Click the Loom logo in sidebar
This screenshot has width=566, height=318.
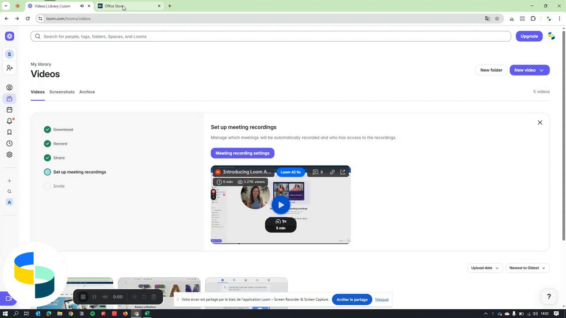[x=9, y=36]
